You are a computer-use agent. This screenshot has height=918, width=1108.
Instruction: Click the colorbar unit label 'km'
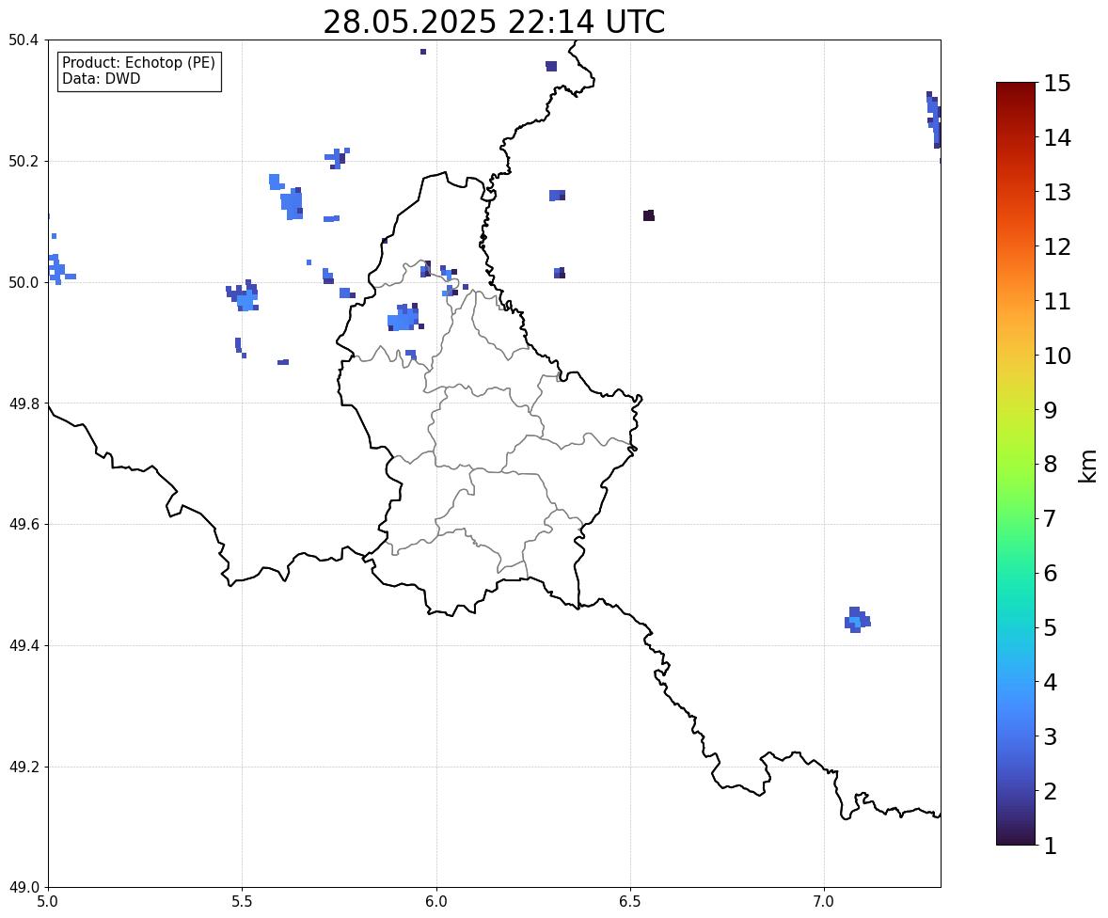click(x=1087, y=466)
